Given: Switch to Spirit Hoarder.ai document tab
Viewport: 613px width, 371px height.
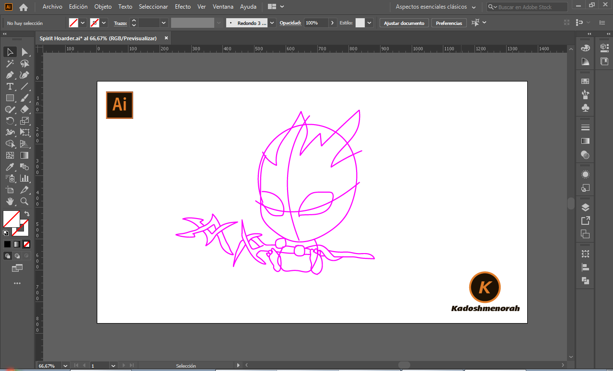Looking at the screenshot, I should [98, 38].
